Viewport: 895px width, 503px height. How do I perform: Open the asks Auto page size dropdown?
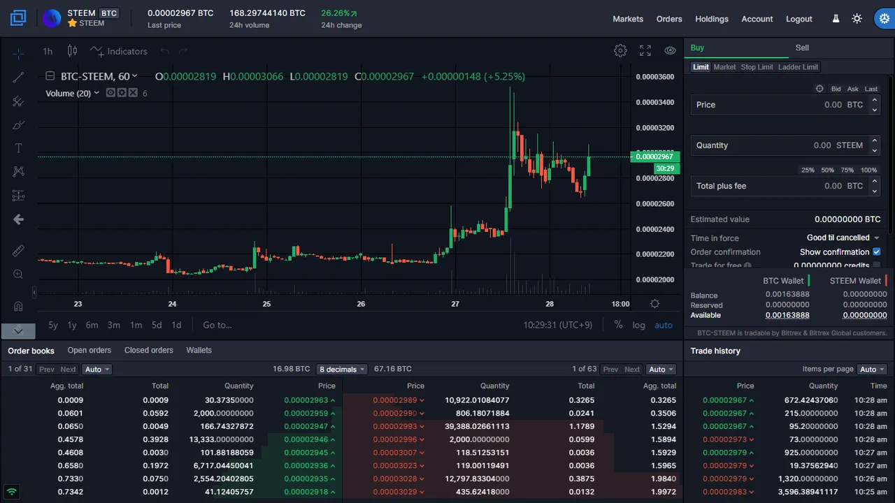pos(661,369)
